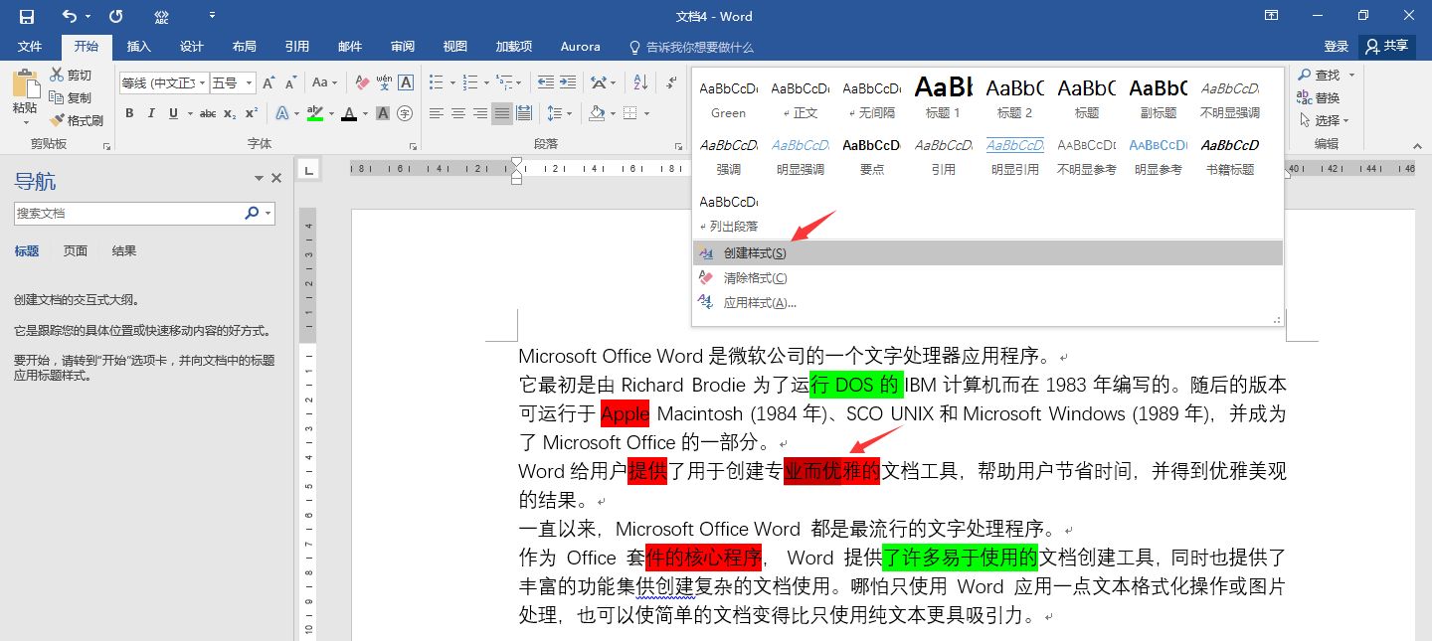Click the Cut (剪切) scissors button
Image resolution: width=1432 pixels, height=641 pixels.
72,75
